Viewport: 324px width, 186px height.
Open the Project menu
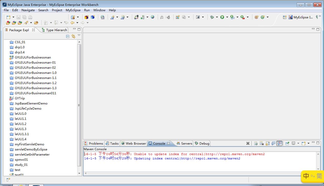(x=57, y=10)
